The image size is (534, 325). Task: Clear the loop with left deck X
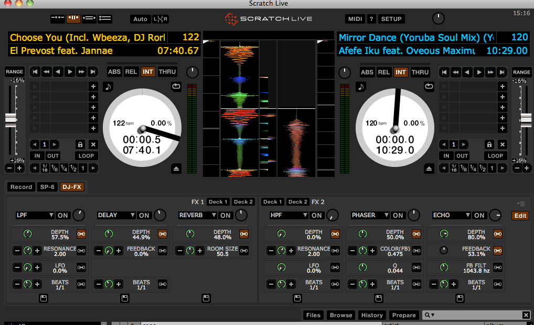93,144
